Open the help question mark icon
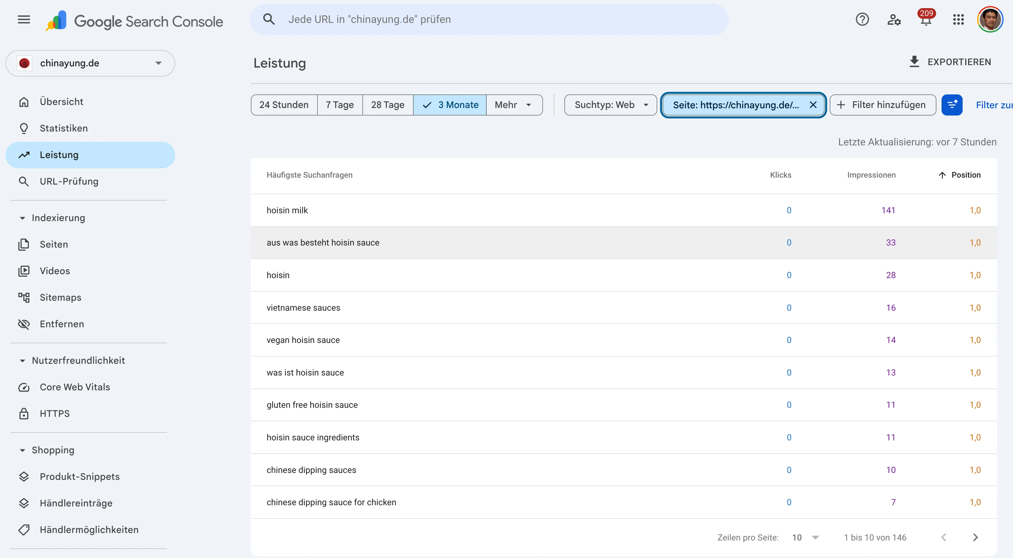Viewport: 1013px width, 558px height. tap(862, 19)
